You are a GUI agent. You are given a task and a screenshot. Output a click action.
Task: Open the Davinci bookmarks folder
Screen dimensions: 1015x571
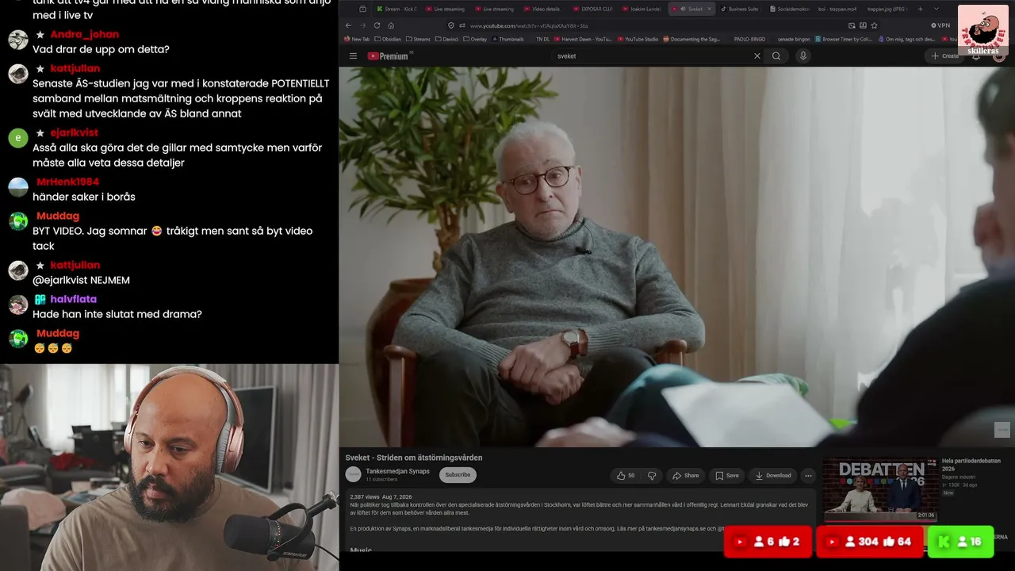(x=448, y=39)
